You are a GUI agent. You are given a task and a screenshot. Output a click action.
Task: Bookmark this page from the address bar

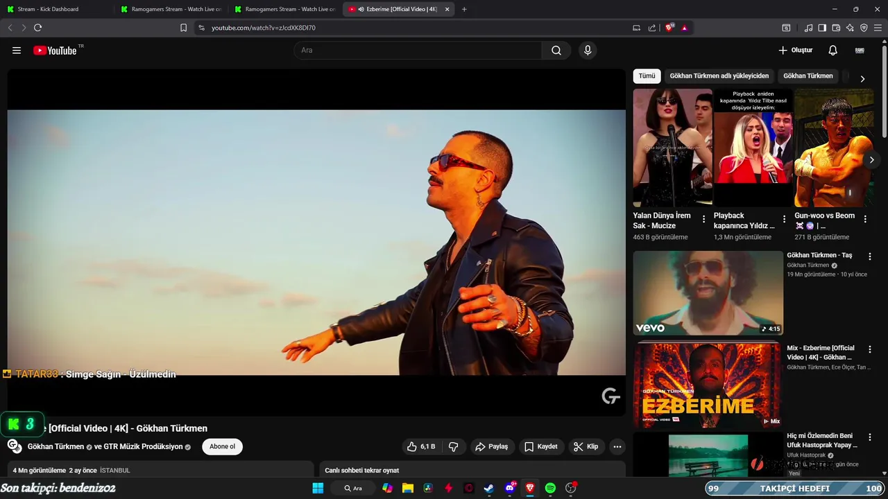[x=183, y=28]
